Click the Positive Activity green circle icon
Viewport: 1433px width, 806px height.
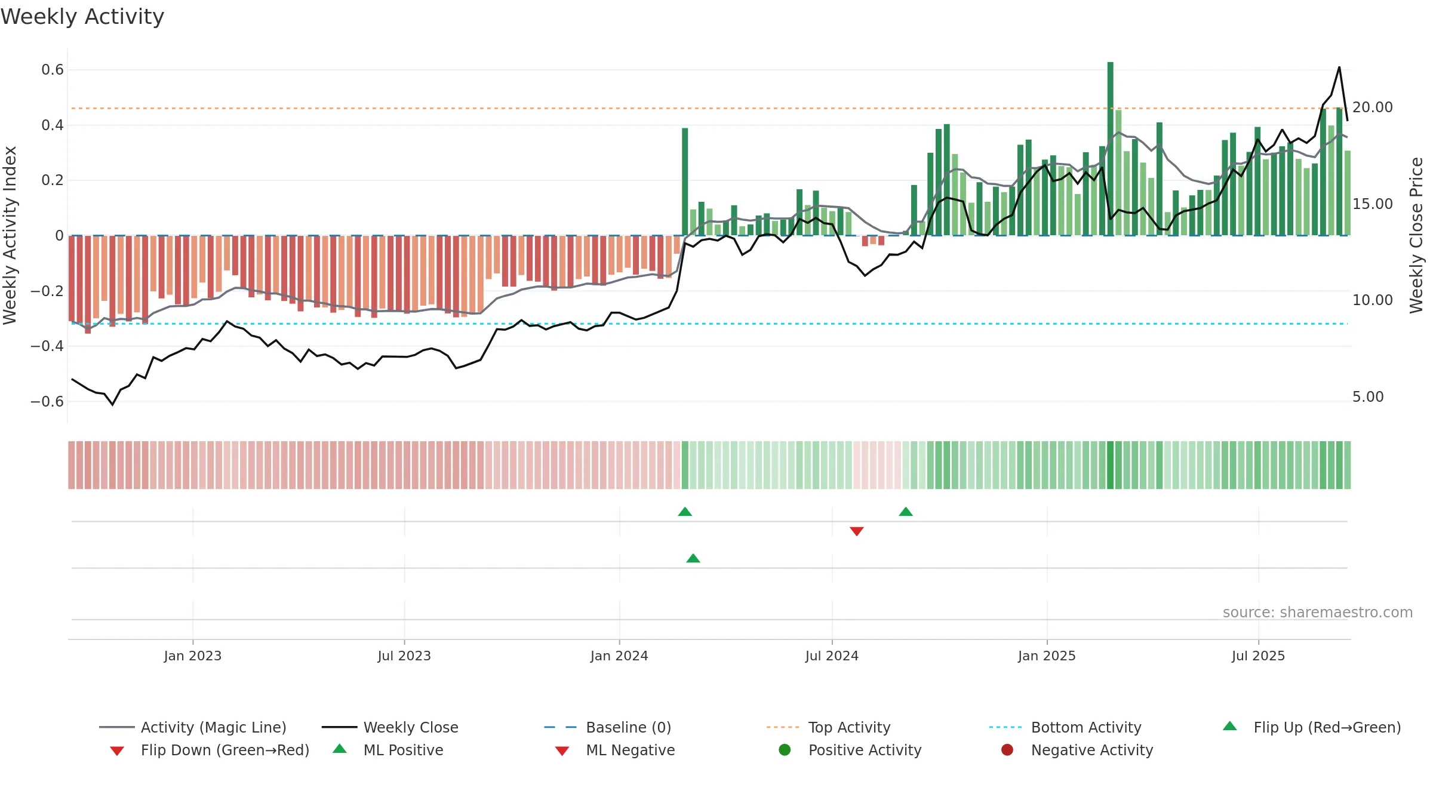point(785,749)
